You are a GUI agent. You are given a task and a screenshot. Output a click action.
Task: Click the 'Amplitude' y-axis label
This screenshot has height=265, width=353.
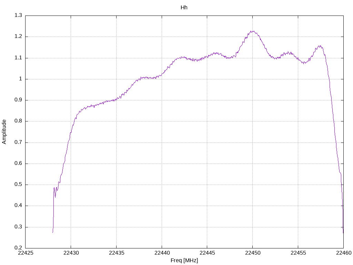point(4,132)
